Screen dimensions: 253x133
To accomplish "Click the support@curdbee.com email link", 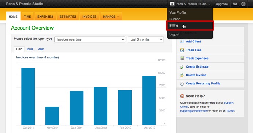I will pyautogui.click(x=194, y=111).
